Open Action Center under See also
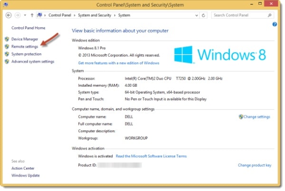Viewport: 285px width, 191px height. click(x=23, y=168)
